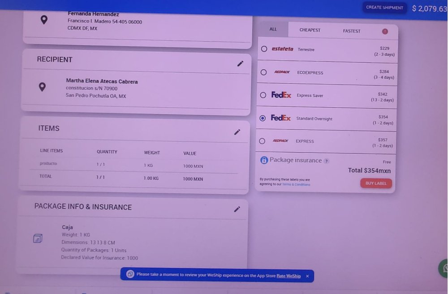Click the $229 Estafeta price

tap(384, 48)
